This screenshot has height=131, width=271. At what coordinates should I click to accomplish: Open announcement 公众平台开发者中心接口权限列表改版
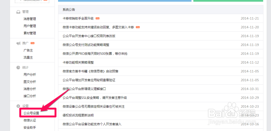[x=89, y=36]
